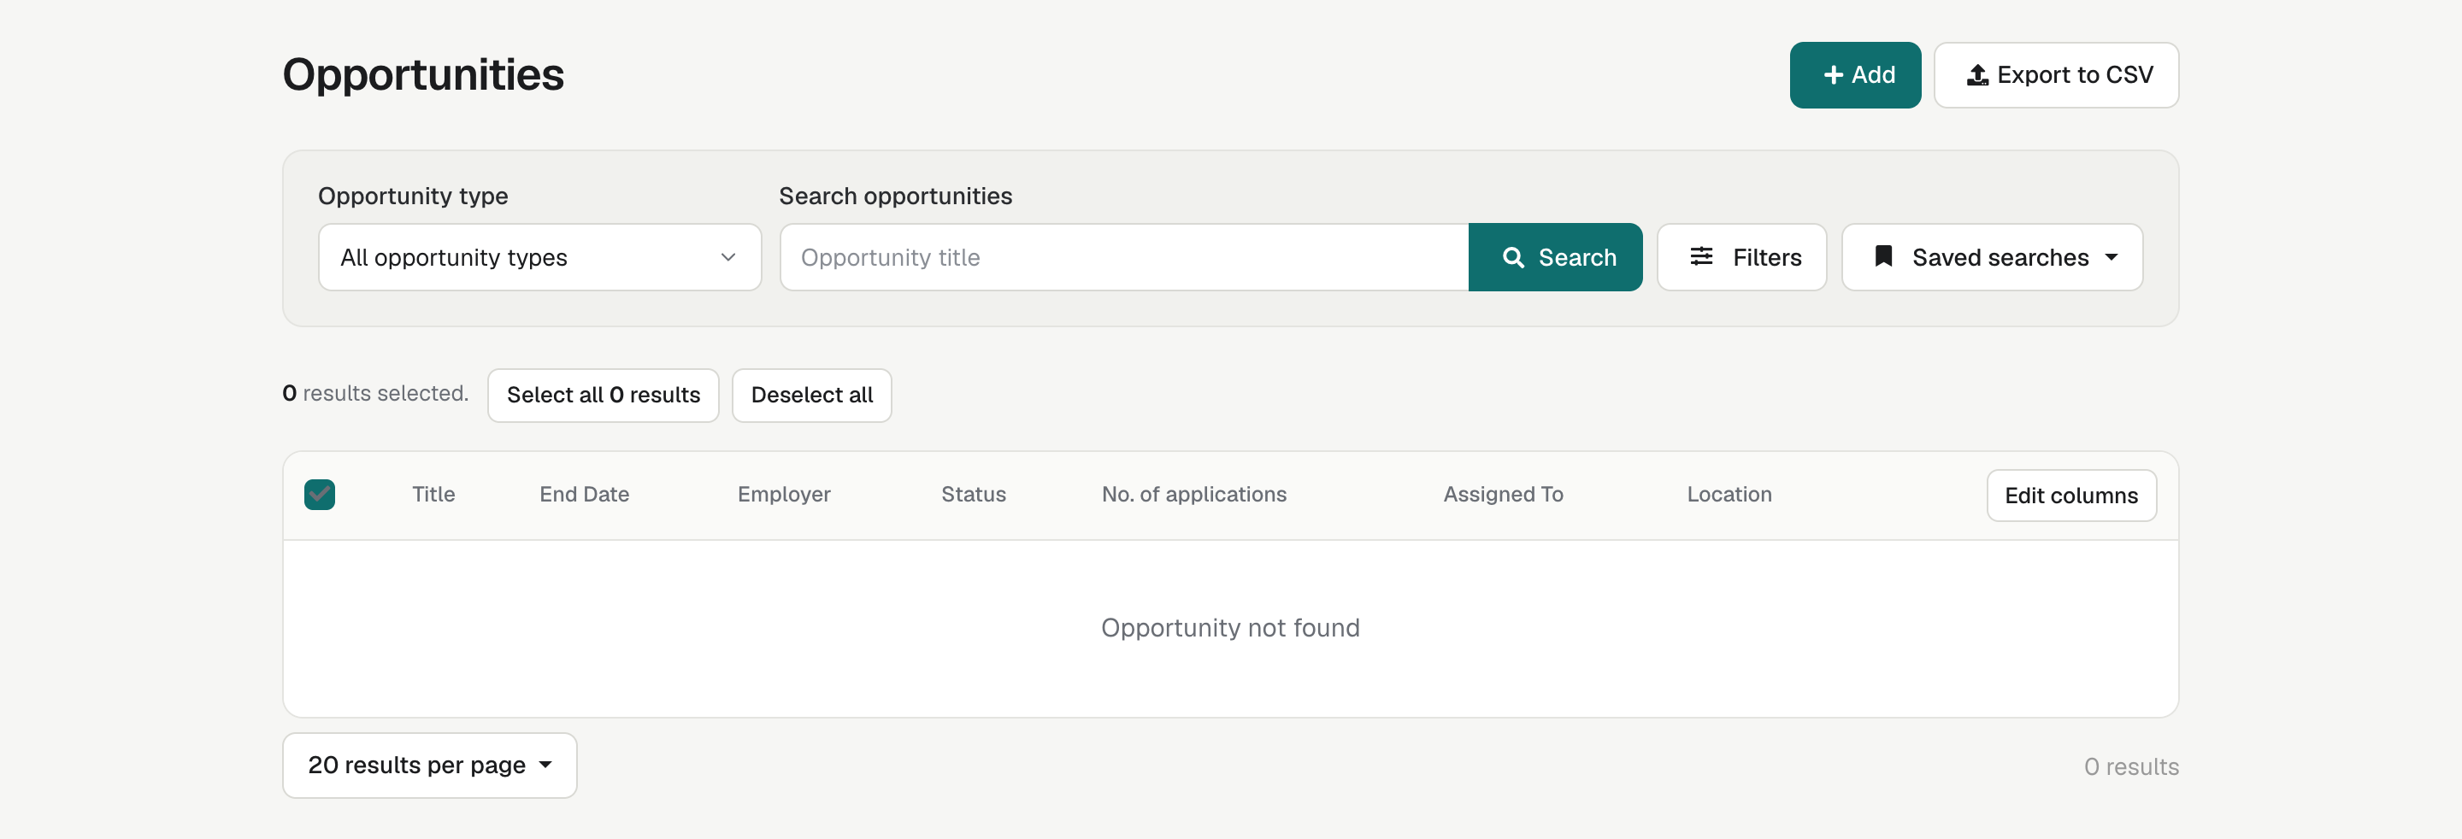Screen dimensions: 2462x839
Task: Click the teal Search button
Action: [1555, 257]
